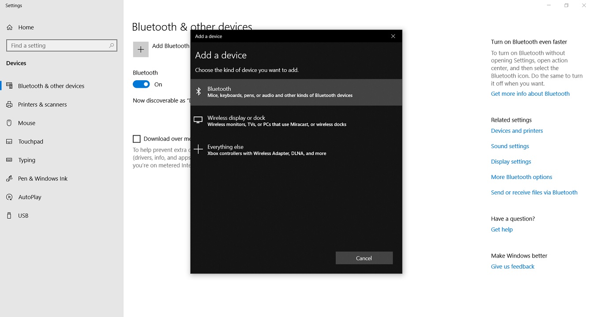
Task: Open Get more info about Bluetooth link
Action: coord(530,93)
